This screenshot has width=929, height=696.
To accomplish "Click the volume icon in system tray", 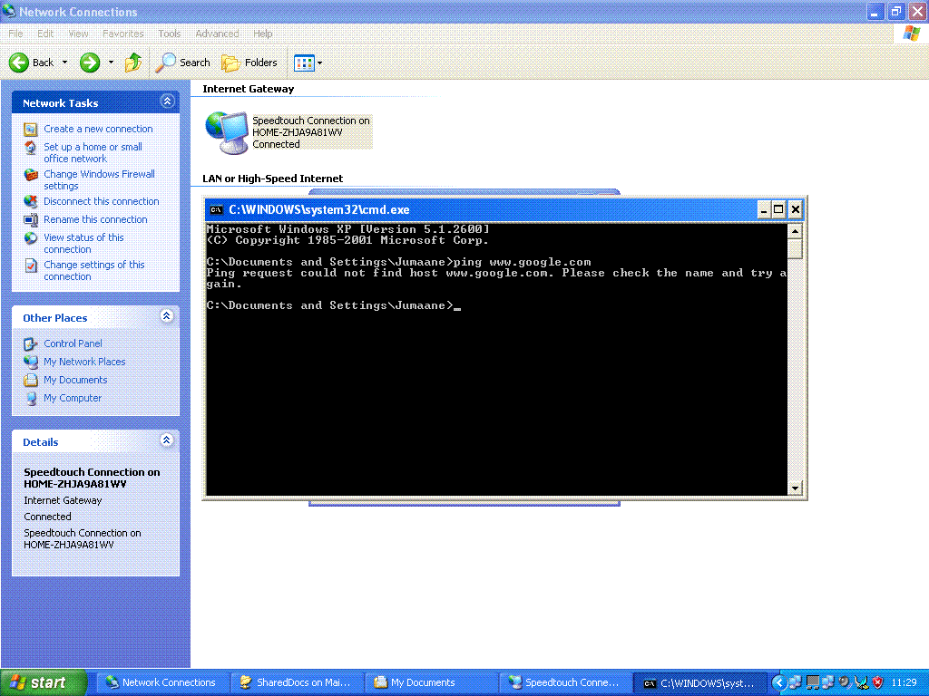I will point(843,682).
